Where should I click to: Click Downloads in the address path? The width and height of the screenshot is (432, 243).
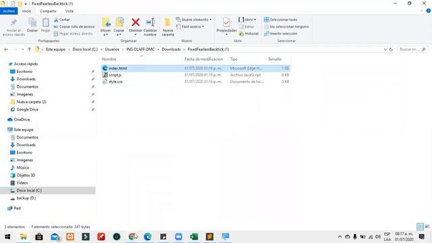tap(171, 49)
